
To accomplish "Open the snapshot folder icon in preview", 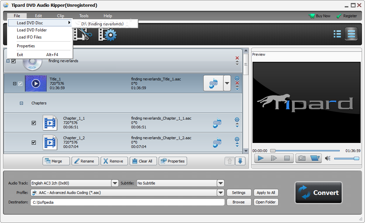I will point(315,158).
